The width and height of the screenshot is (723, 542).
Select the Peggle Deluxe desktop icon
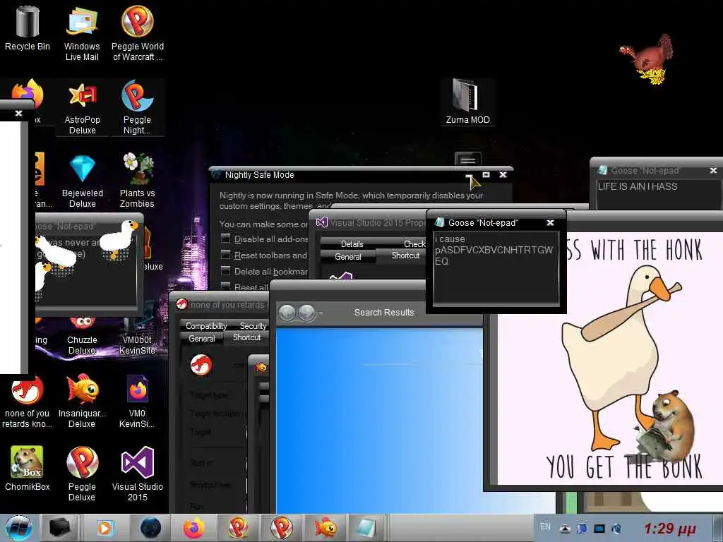[82, 474]
